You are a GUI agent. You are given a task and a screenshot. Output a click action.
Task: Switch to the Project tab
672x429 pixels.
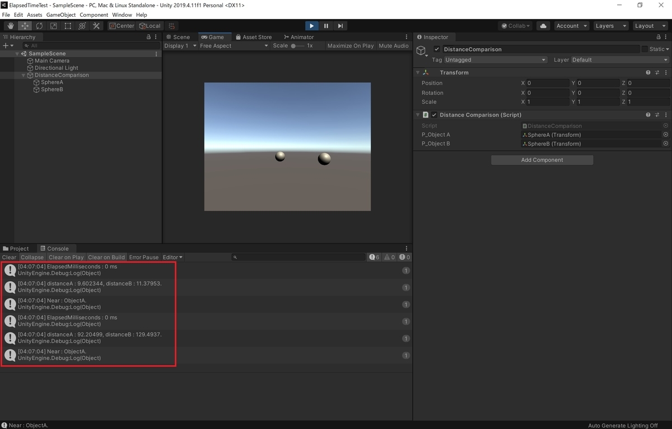(16, 249)
